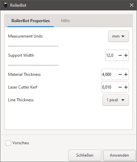Increase Support Width with plus button
Viewport: 137px width, 162px height.
(126, 55)
